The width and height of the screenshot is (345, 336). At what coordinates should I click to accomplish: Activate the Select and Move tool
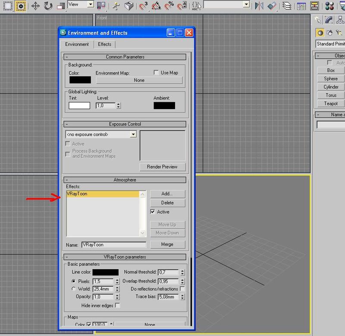35,6
